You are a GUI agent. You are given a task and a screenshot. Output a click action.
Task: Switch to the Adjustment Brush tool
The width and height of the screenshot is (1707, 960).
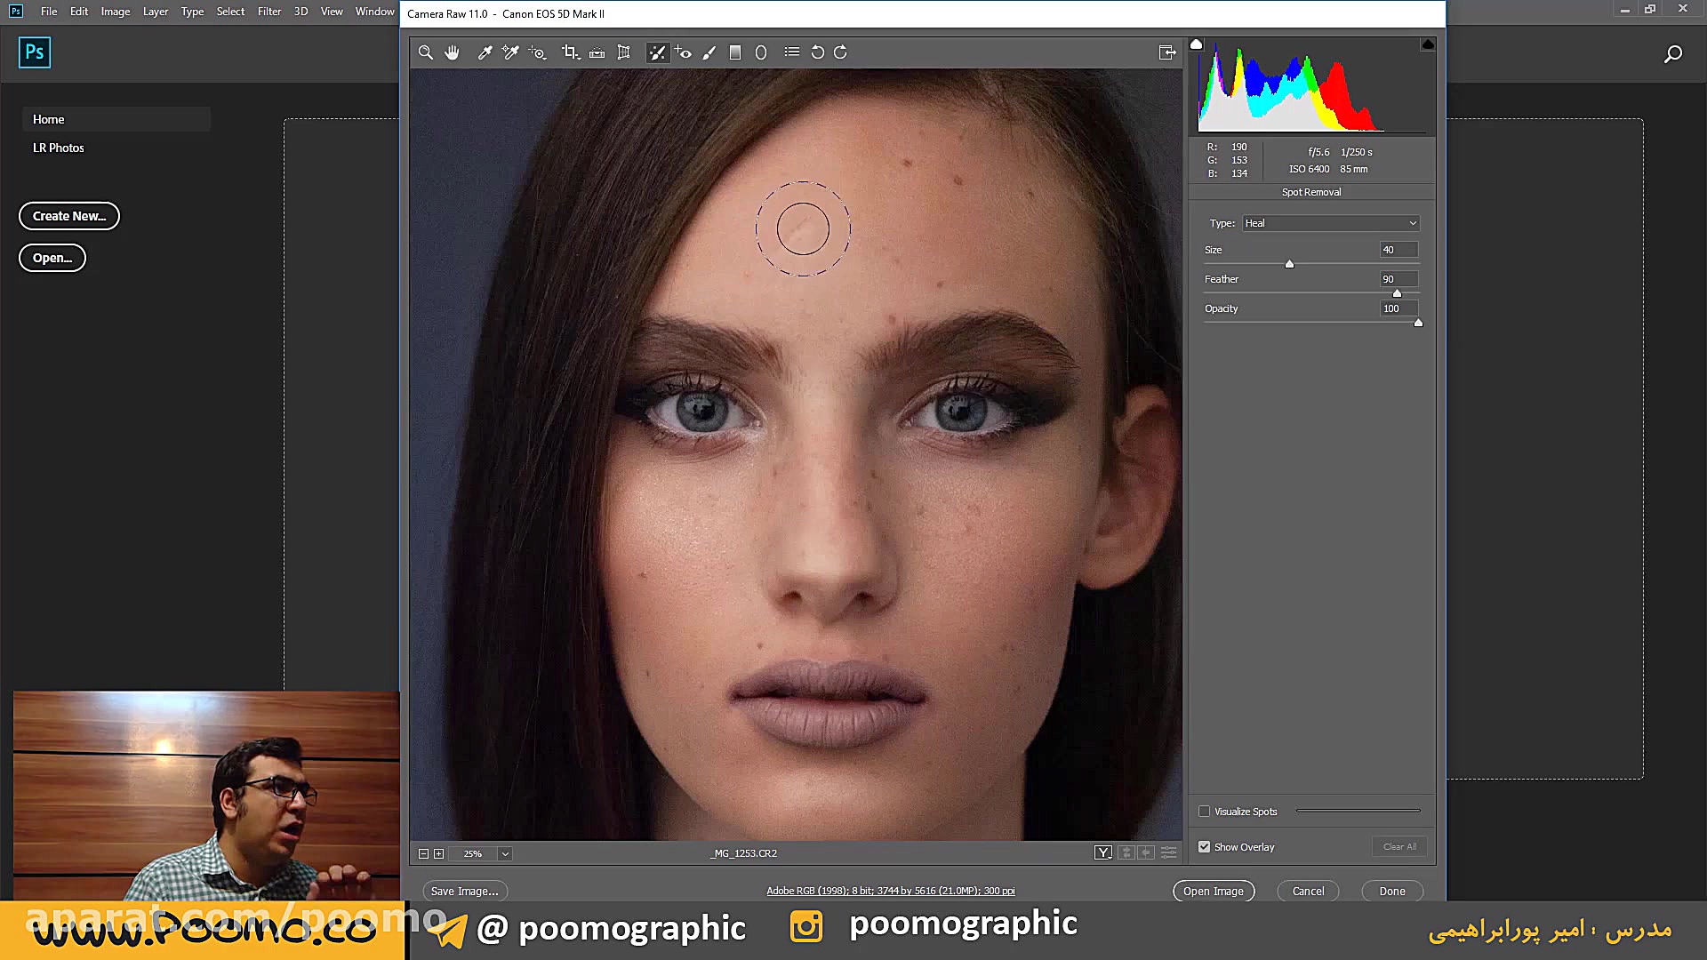[x=709, y=52]
